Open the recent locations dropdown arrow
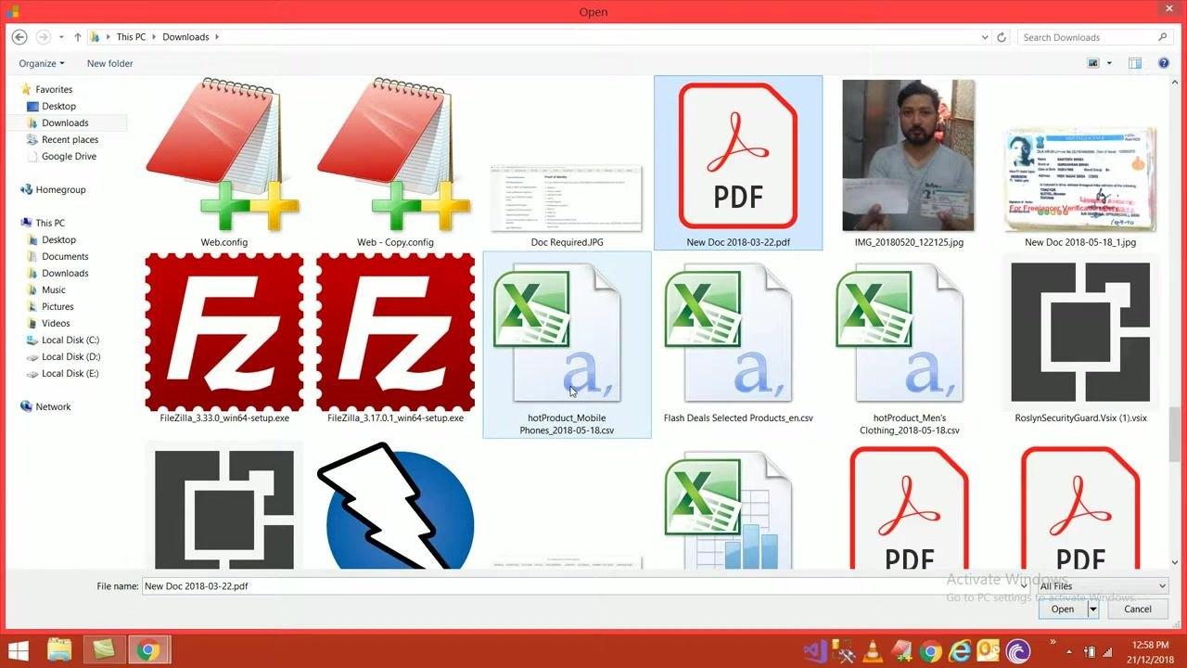1187x668 pixels. 61,37
